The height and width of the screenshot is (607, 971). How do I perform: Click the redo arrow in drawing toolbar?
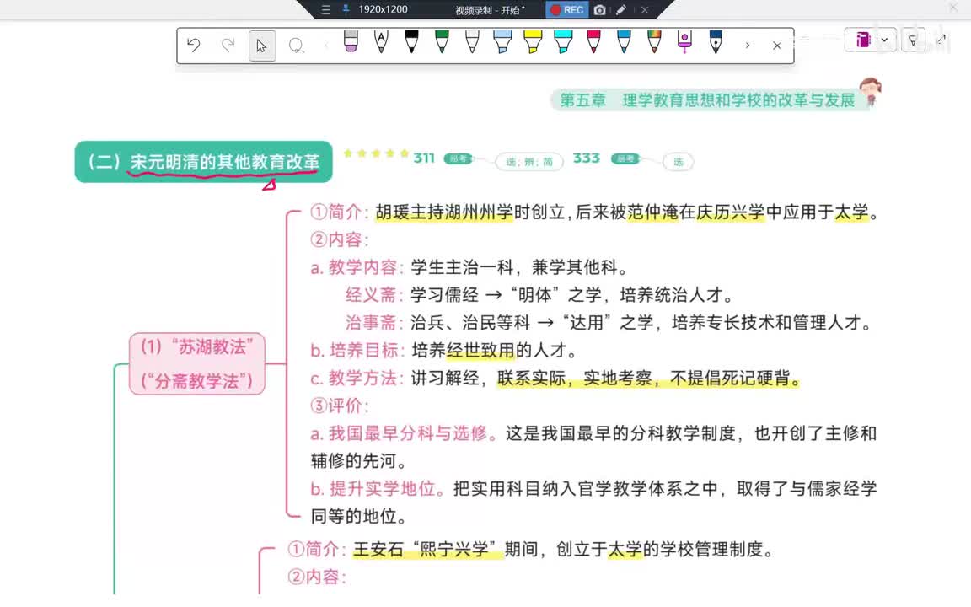[x=228, y=46]
